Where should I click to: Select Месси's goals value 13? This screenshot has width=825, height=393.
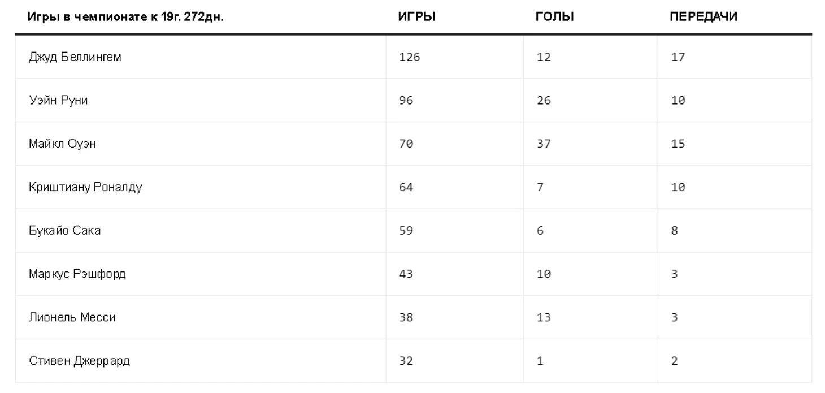544,317
